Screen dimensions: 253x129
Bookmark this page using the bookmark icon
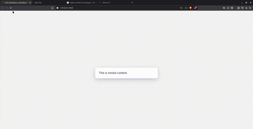pos(52,8)
